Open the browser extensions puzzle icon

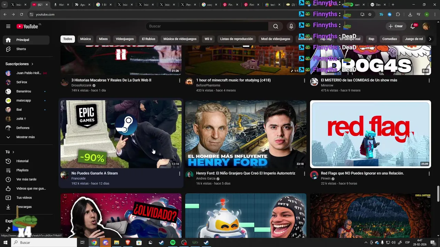(x=398, y=14)
